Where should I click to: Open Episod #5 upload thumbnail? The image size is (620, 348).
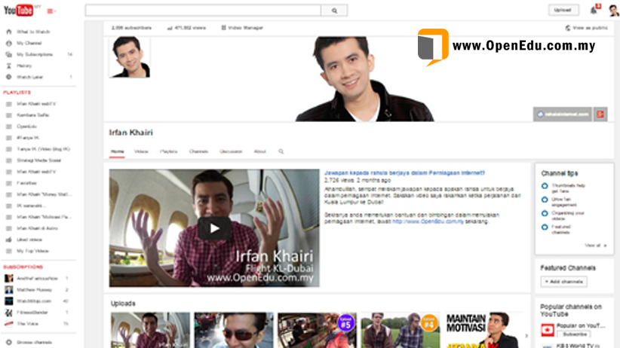pos(317,330)
